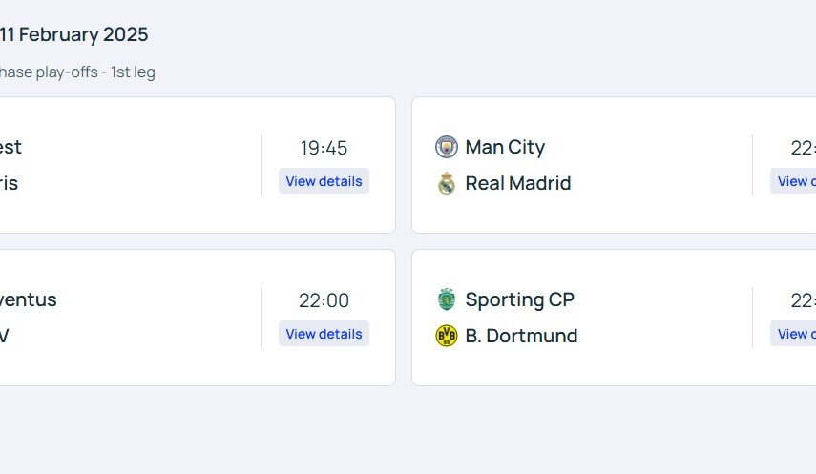
Task: Click the 19:45 kickoff time
Action: click(x=324, y=148)
